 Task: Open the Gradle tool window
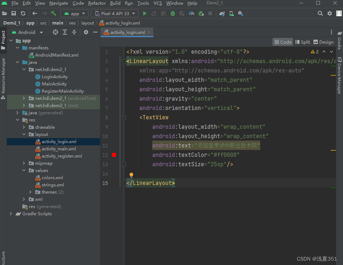[x=339, y=40]
